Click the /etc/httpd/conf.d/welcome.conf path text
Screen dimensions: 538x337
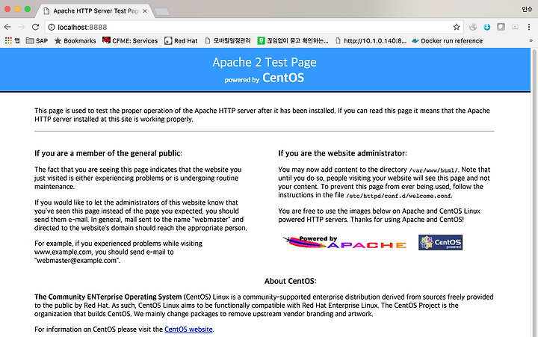tap(399, 196)
